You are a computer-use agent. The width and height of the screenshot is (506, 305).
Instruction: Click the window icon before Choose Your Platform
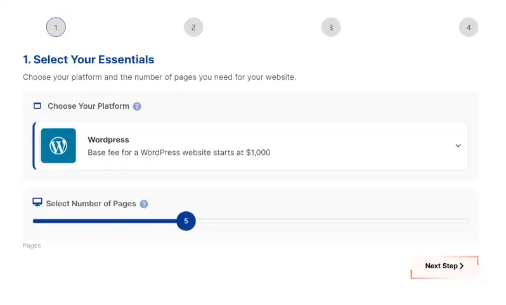37,106
